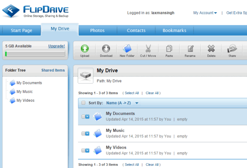Switch to the Start Page tab
The image size is (247, 168).
click(22, 30)
